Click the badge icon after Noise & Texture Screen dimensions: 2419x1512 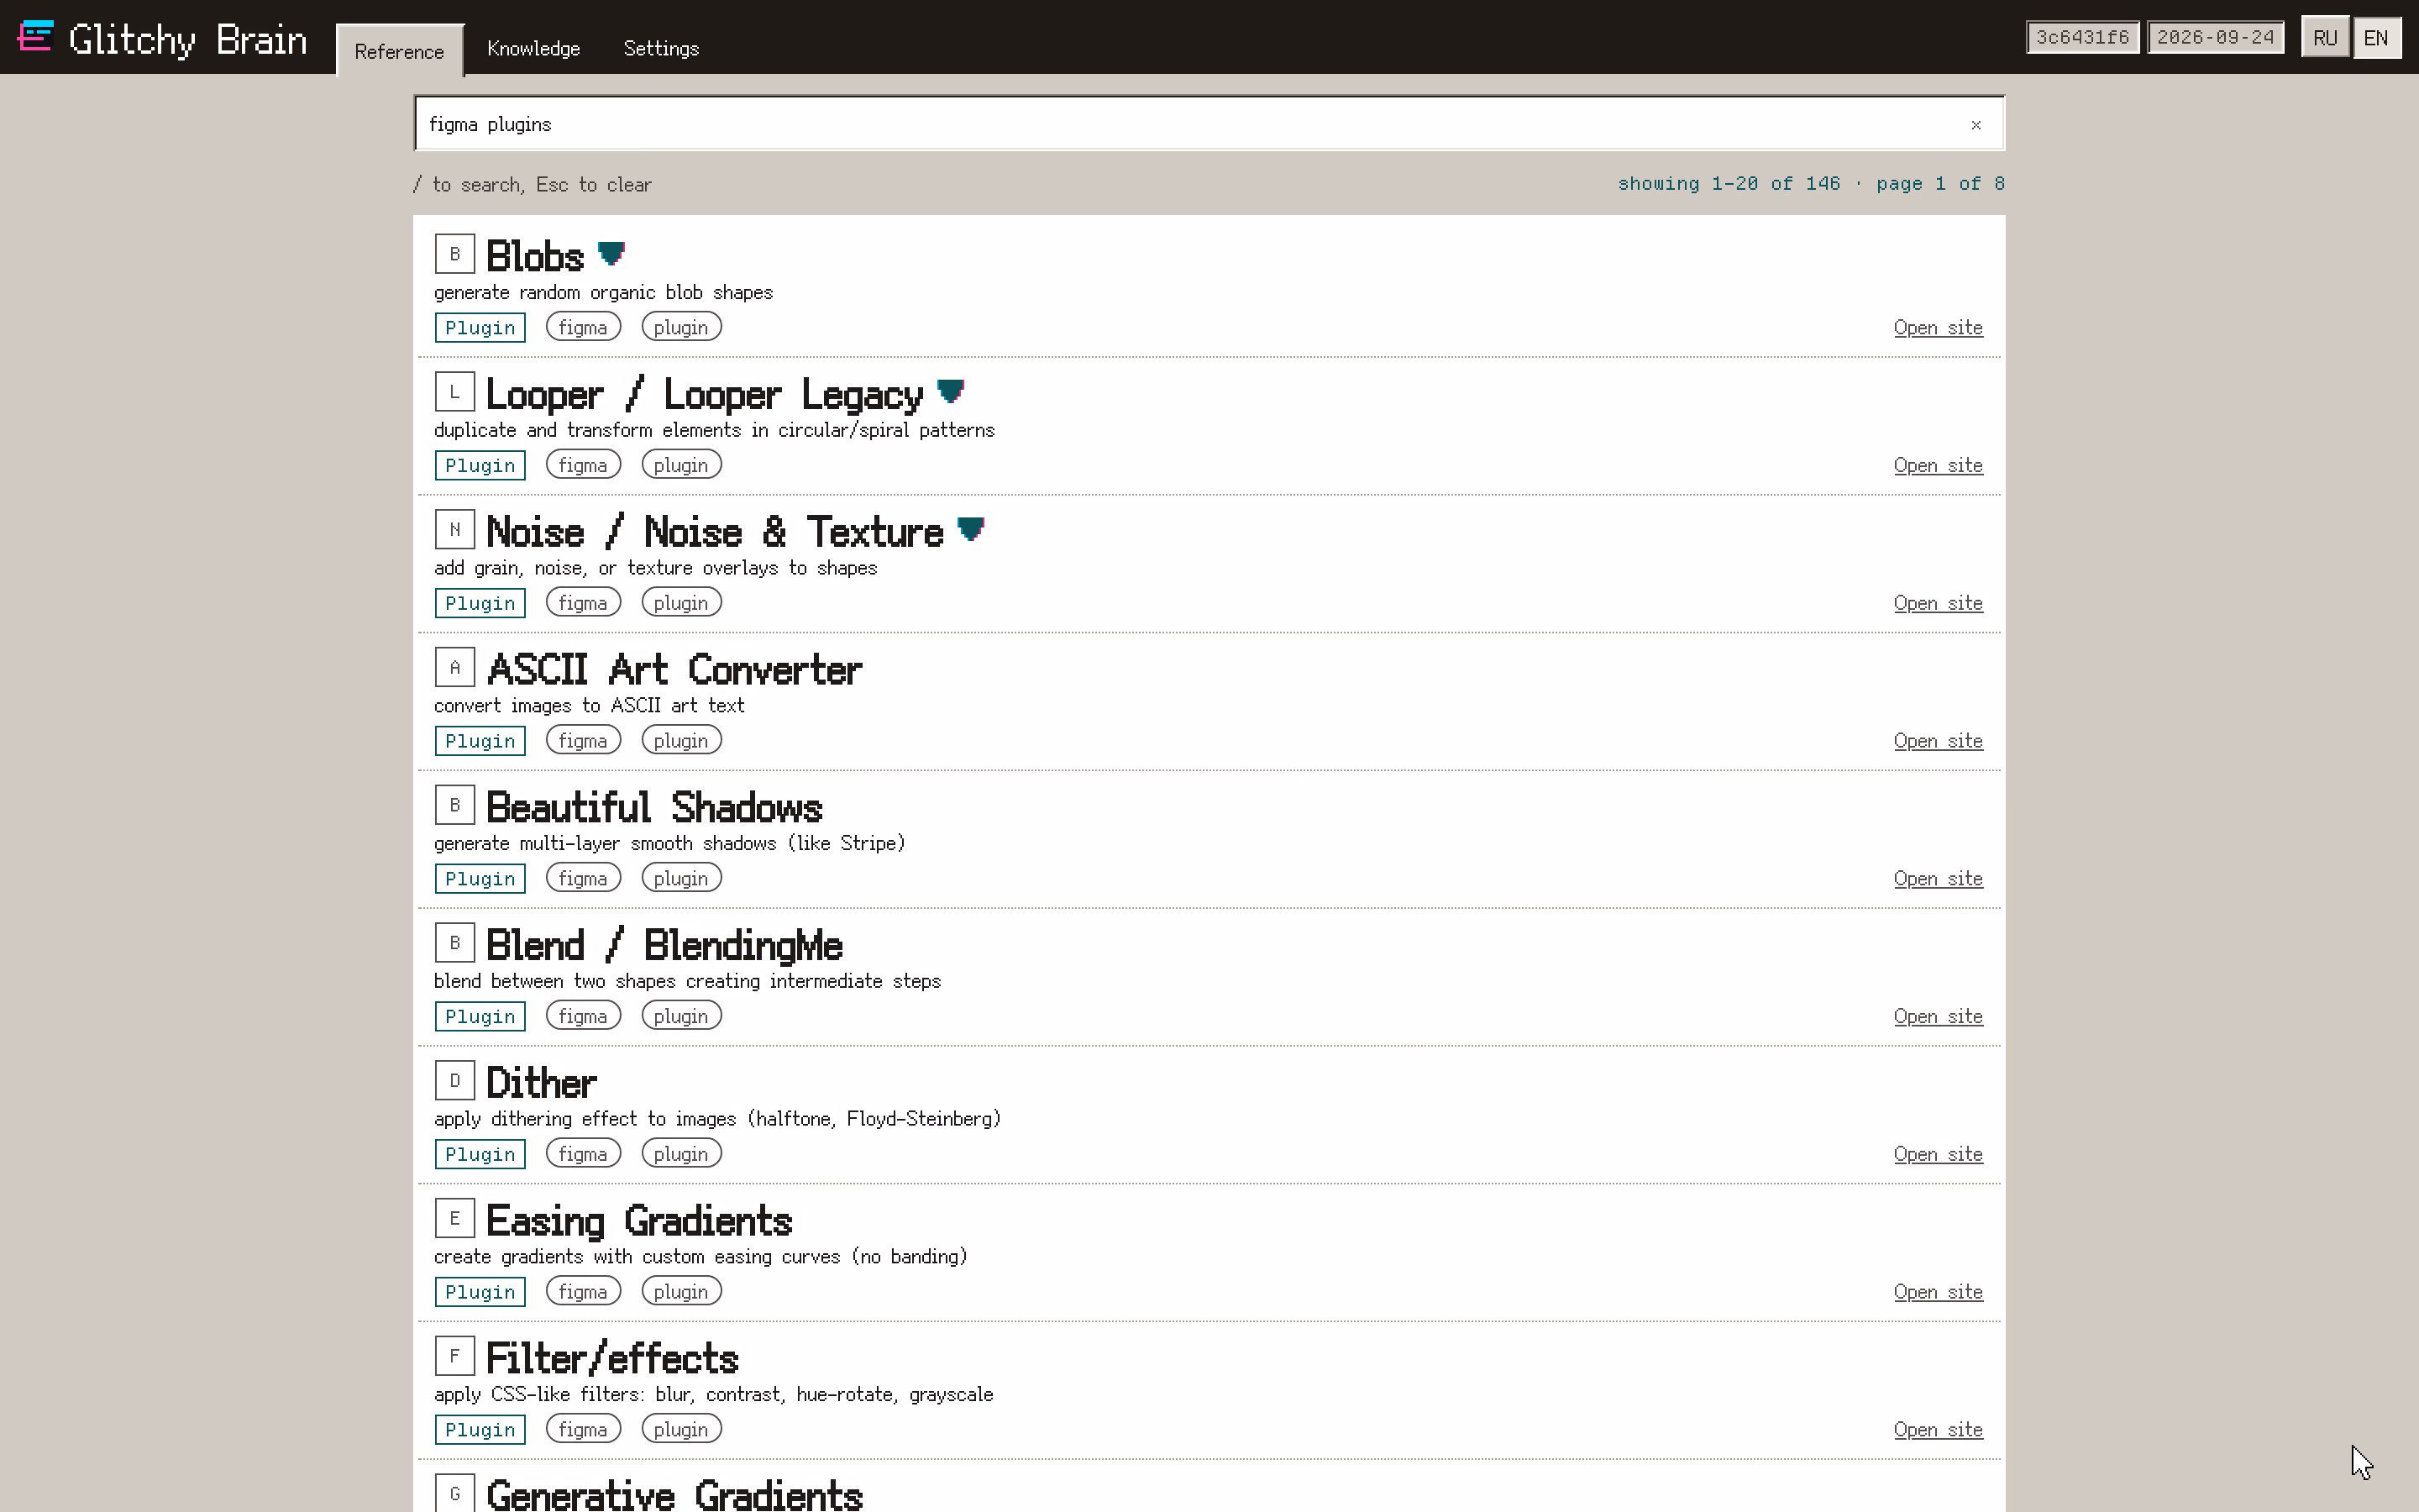click(x=971, y=530)
